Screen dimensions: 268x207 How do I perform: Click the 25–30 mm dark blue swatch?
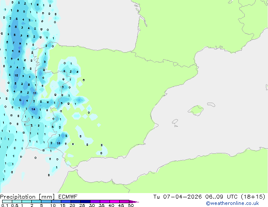[85, 202]
